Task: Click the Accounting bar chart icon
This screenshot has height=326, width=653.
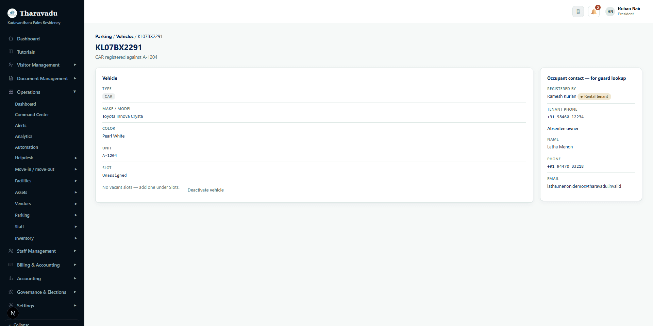Action: (11, 278)
